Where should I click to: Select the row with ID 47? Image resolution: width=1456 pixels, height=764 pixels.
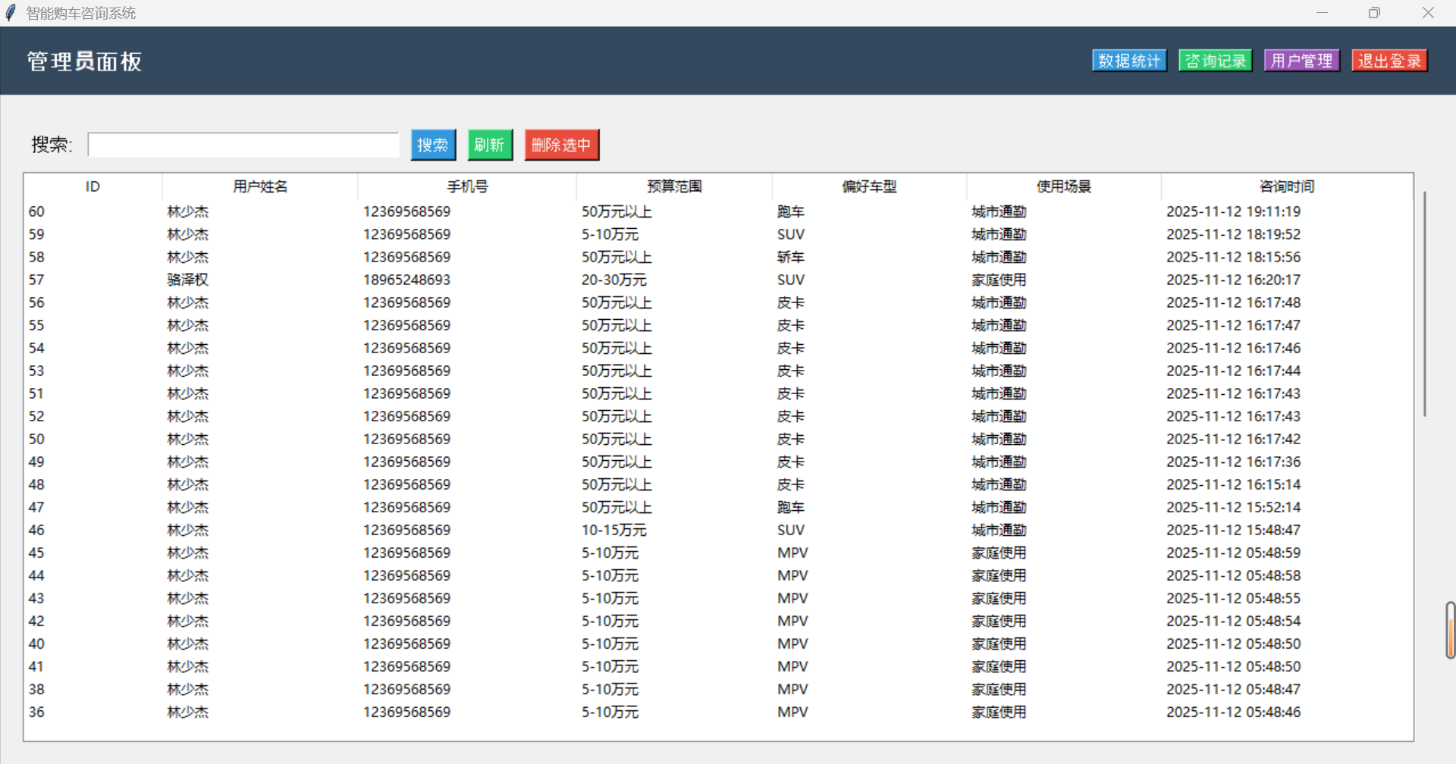718,507
